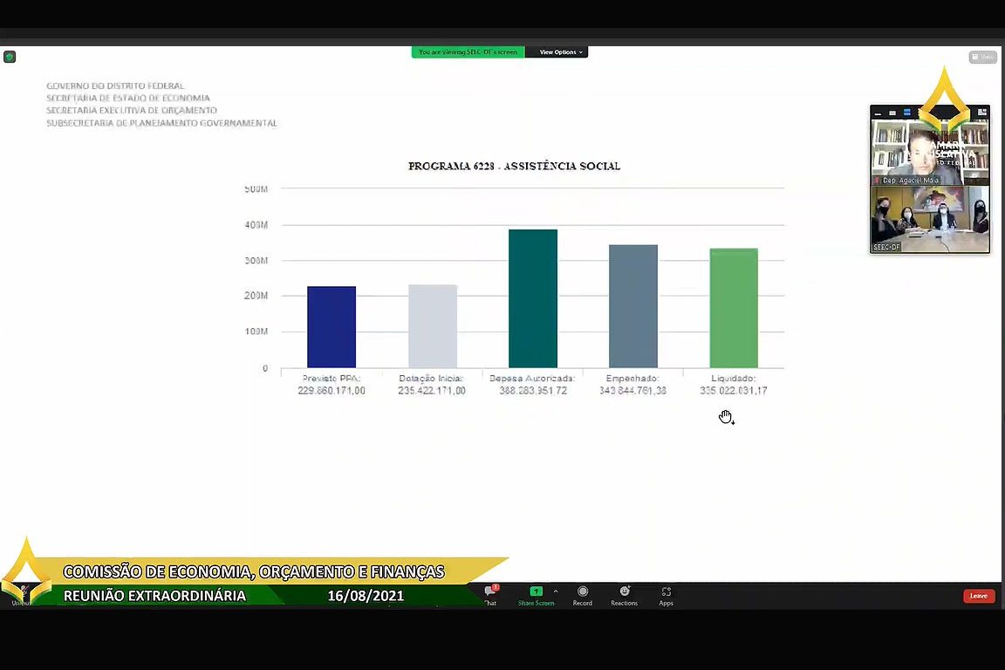Click the dark blue Previsto PPA bar
Screen dimensions: 1005x670
click(x=332, y=327)
